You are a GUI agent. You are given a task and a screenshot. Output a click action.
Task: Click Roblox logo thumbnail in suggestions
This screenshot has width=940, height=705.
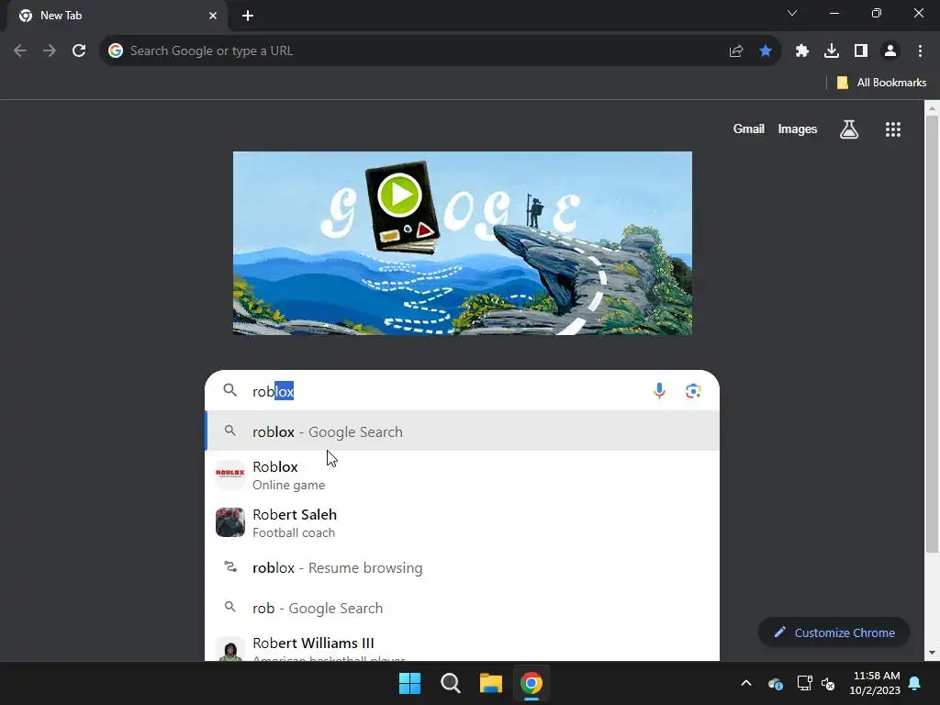click(x=230, y=475)
